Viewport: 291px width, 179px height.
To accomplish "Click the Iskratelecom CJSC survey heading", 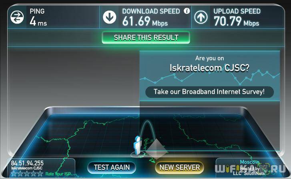I will [x=209, y=68].
